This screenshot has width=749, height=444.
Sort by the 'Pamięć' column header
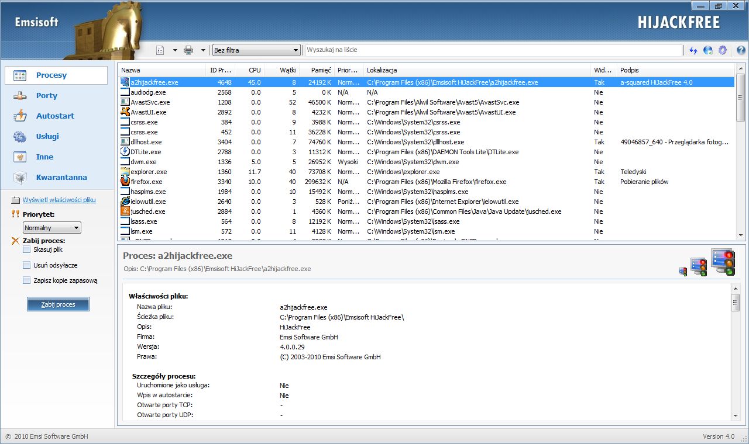point(317,70)
